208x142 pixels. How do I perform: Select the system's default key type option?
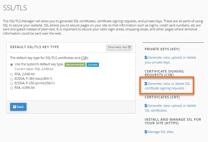[12, 64]
